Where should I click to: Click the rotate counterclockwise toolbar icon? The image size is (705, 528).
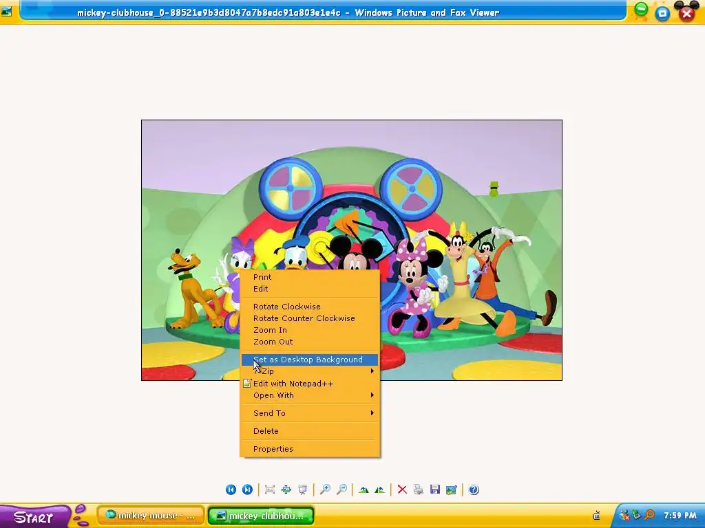(379, 489)
